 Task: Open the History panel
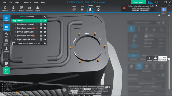point(21,9)
